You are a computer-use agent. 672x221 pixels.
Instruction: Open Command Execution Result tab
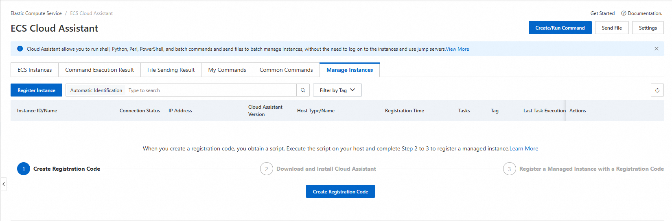[99, 70]
